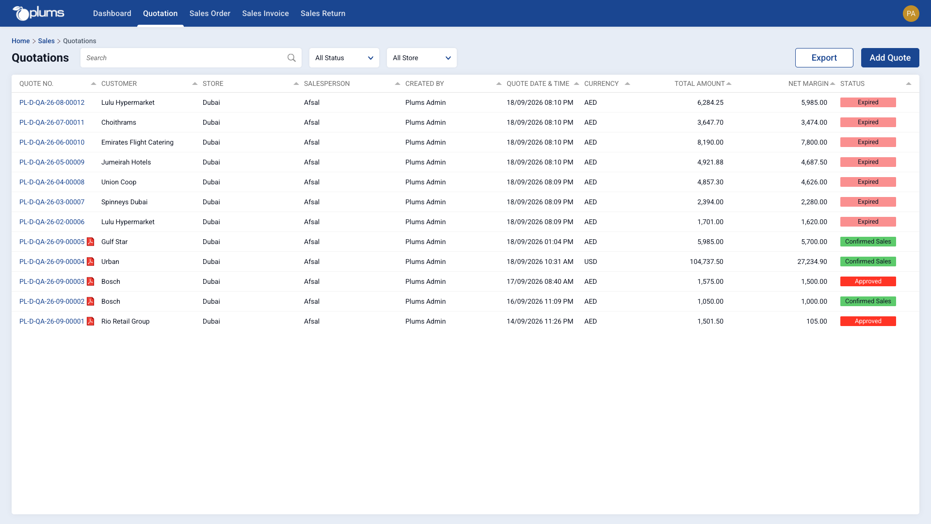Click the Export button

pos(824,58)
